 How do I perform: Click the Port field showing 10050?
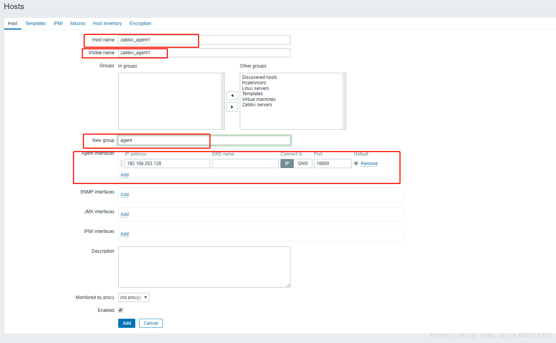pyautogui.click(x=333, y=164)
